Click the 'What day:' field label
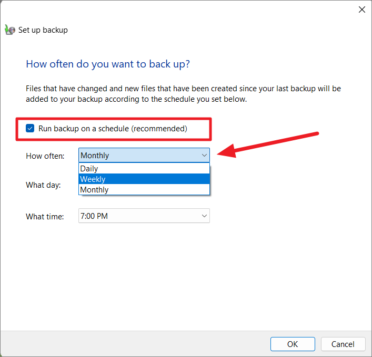This screenshot has width=372, height=357. 43,185
